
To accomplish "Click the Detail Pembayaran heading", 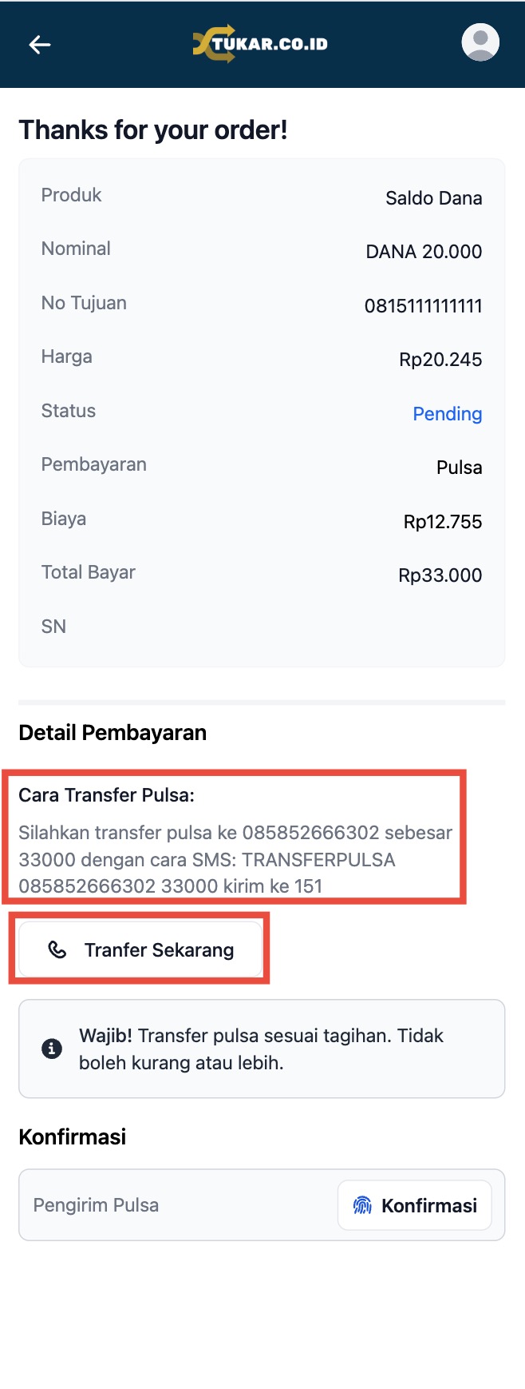I will (x=112, y=733).
